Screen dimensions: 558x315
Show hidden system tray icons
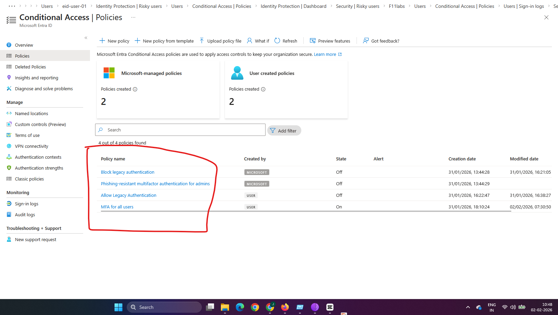[x=468, y=307]
